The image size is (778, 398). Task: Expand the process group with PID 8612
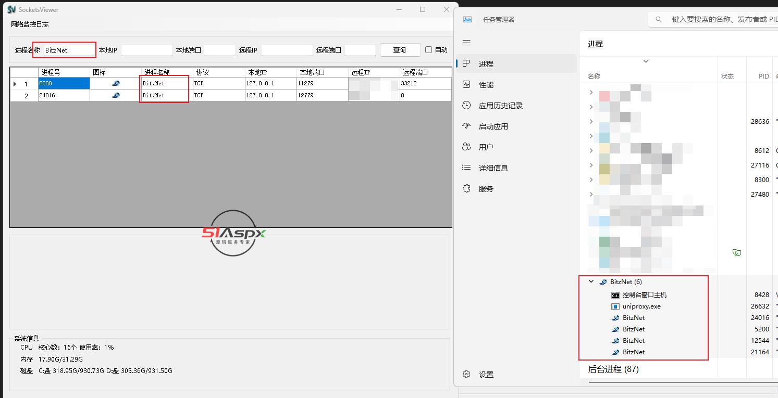[x=591, y=150]
